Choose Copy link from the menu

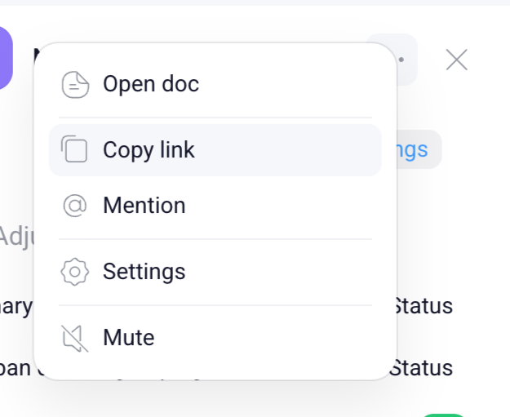click(x=149, y=150)
